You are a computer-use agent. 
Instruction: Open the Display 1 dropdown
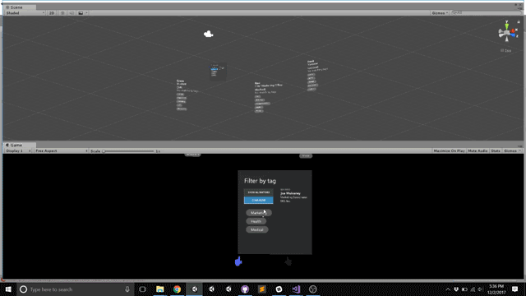tap(18, 151)
